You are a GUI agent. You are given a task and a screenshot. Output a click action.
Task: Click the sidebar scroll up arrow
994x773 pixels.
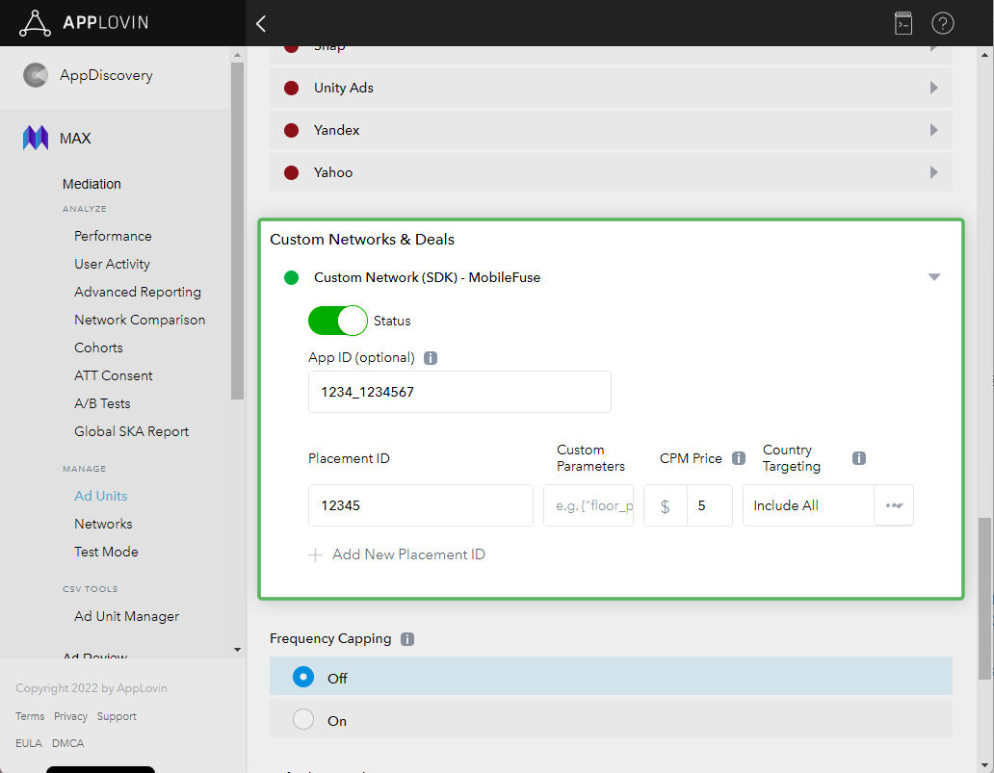[x=237, y=55]
